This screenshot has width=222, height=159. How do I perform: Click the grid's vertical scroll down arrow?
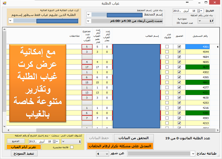click(4, 126)
